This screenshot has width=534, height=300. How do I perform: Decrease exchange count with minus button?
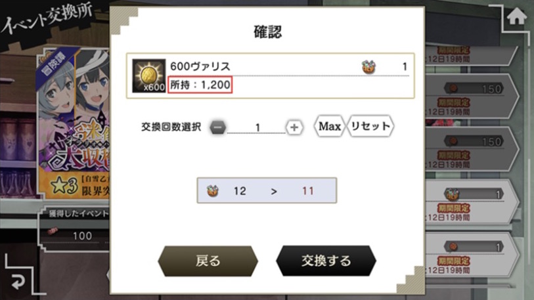click(x=217, y=127)
